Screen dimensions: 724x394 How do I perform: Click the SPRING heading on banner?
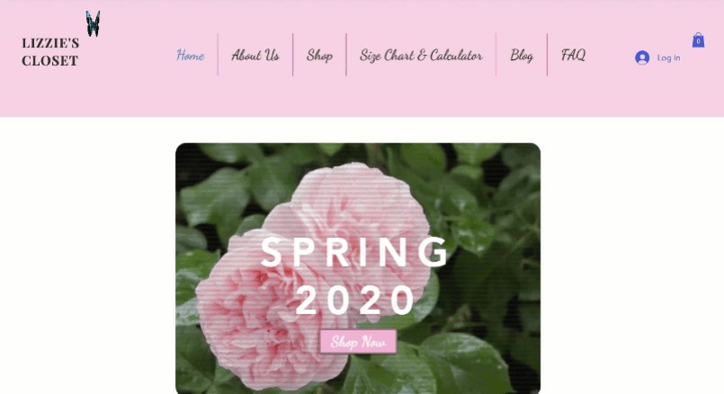[x=354, y=251]
